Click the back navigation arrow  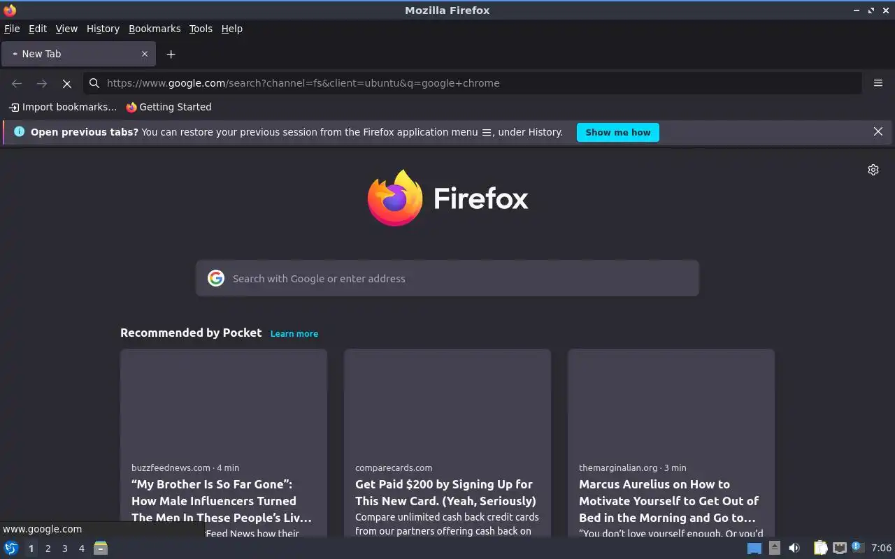click(17, 83)
